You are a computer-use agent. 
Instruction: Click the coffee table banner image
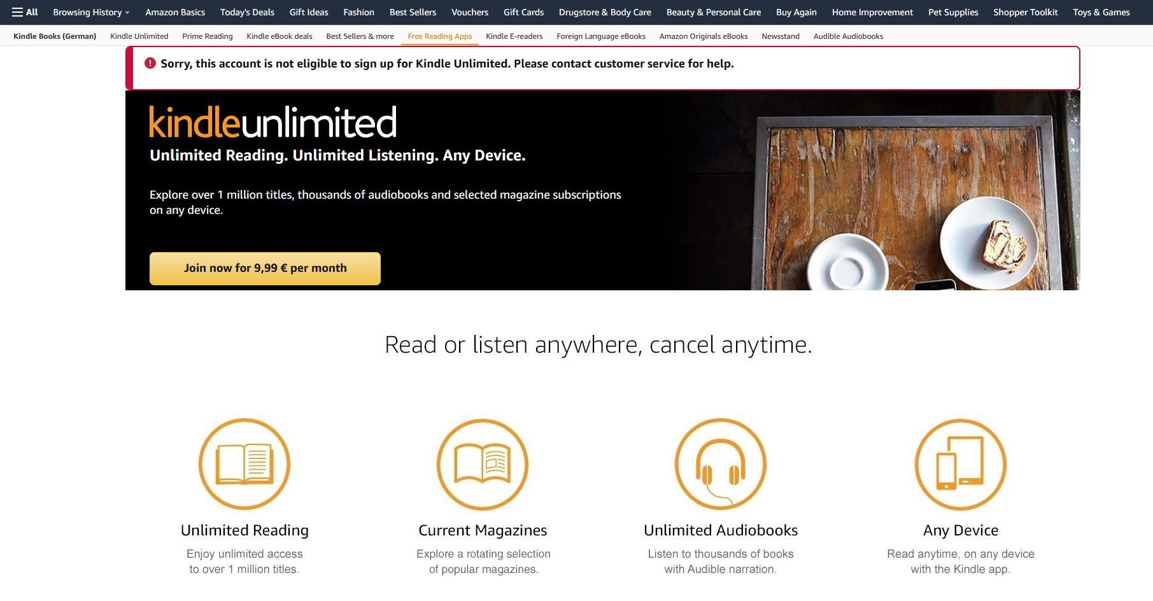point(891,191)
